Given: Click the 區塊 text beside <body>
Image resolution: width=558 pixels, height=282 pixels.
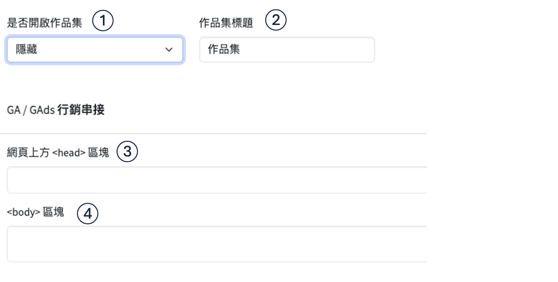Looking at the screenshot, I should click(53, 212).
